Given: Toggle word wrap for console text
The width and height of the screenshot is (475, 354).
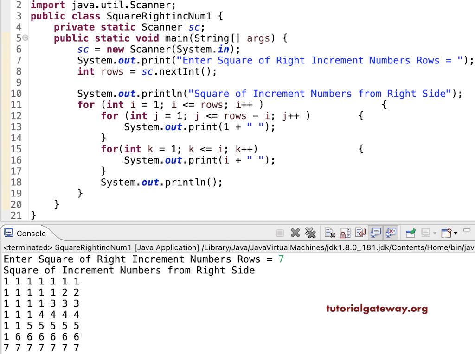Looking at the screenshot, I should tap(361, 233).
